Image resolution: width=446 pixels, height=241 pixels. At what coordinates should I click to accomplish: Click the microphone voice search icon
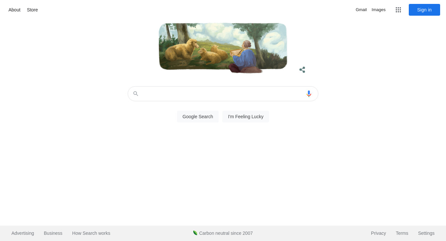pos(309,94)
